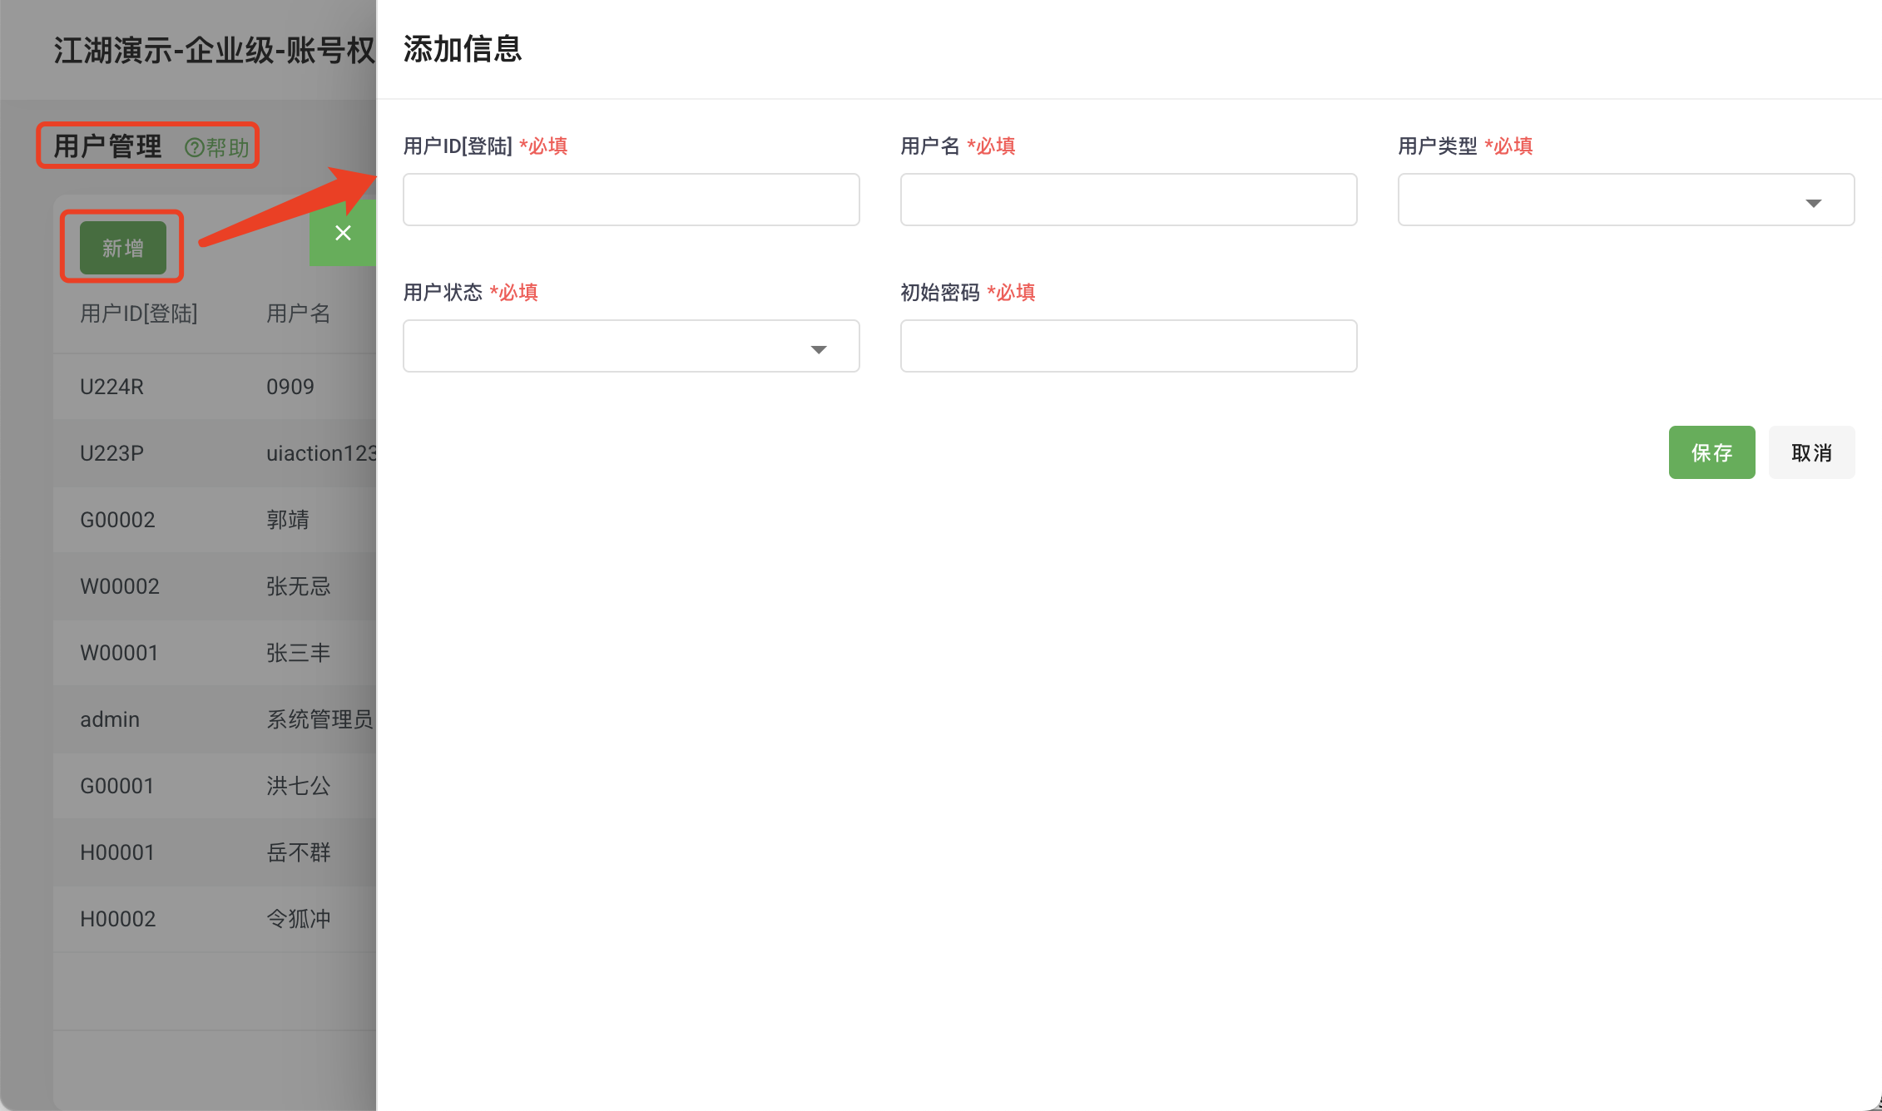The height and width of the screenshot is (1111, 1882).
Task: Select the W00001 张三丰 row
Action: [119, 653]
